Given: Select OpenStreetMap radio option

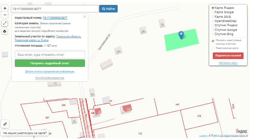Looking at the screenshot, I should [213, 21].
